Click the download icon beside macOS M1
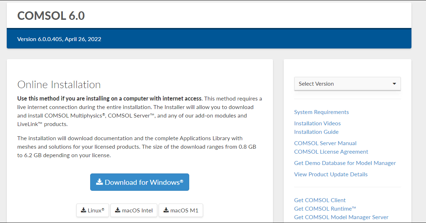Image resolution: width=426 pixels, height=223 pixels. (166, 210)
